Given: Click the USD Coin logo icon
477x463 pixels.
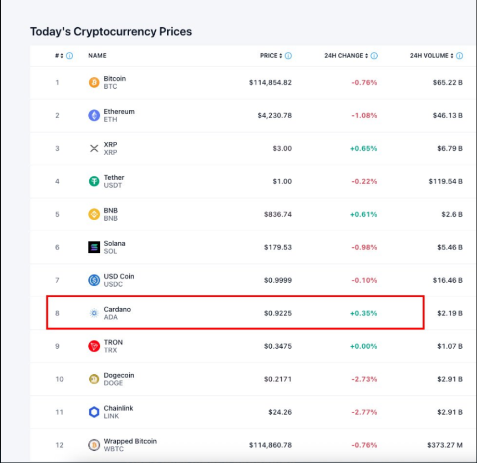Looking at the screenshot, I should 94,280.
